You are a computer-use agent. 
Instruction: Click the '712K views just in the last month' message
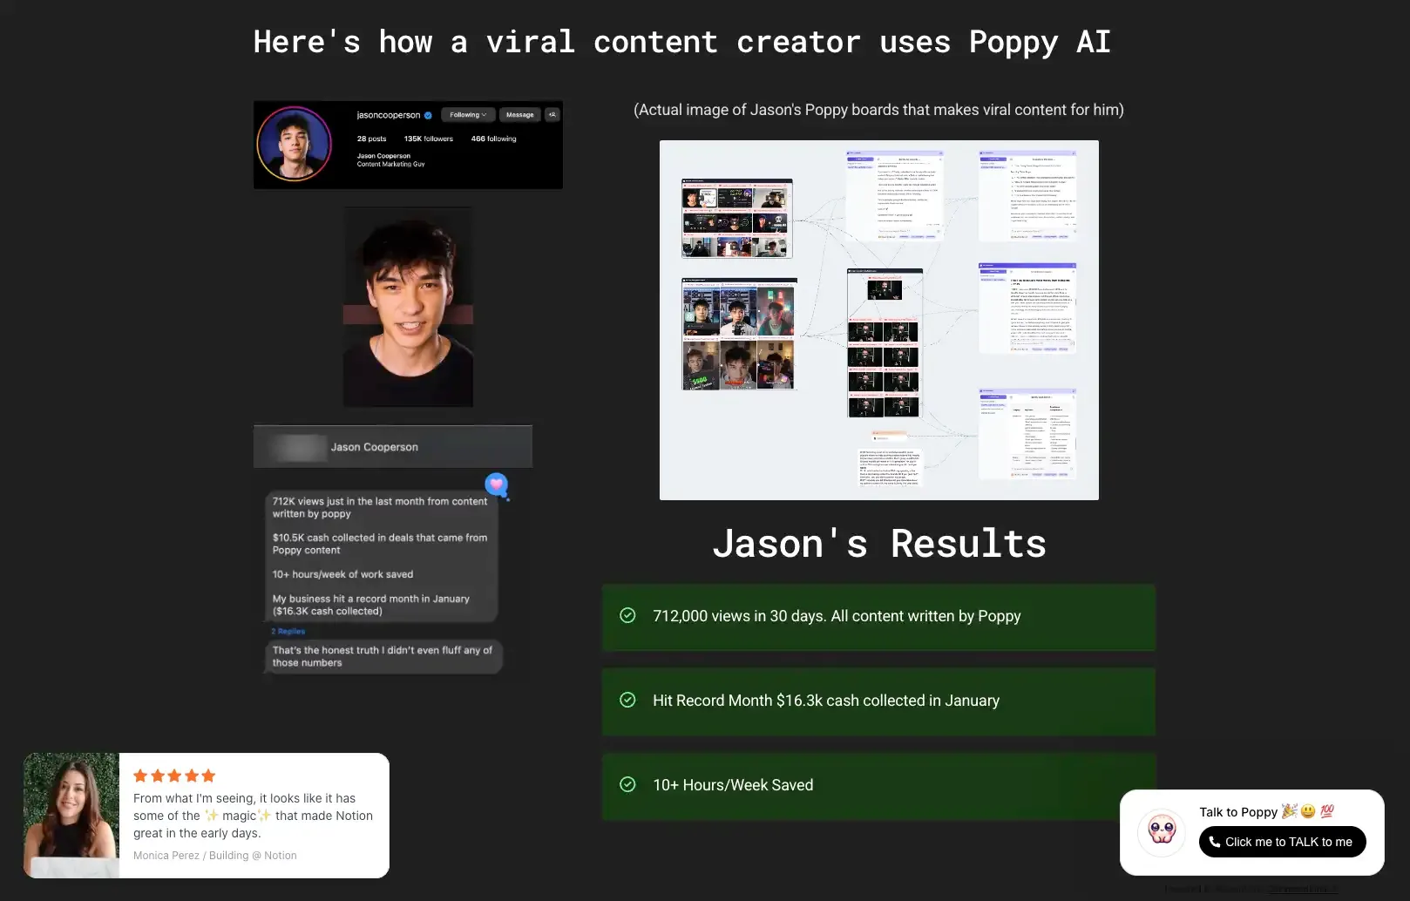tap(381, 556)
